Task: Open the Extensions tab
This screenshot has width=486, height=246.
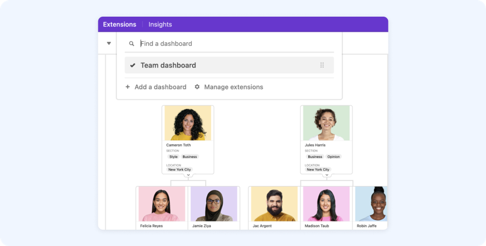Action: pyautogui.click(x=119, y=24)
